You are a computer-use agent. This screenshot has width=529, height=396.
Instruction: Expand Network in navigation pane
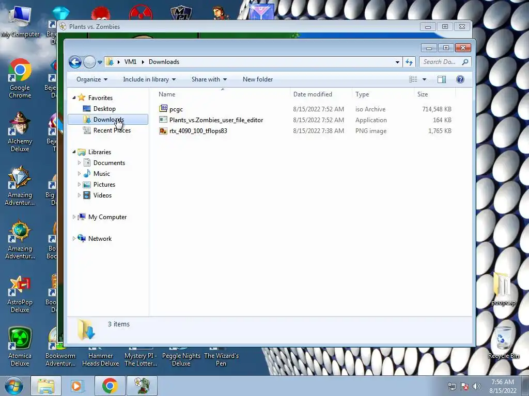(74, 238)
